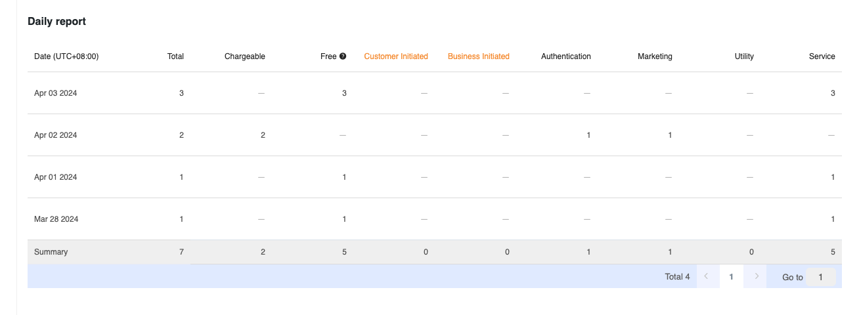Select page number 1 in pagination
This screenshot has width=859, height=315.
[x=731, y=277]
